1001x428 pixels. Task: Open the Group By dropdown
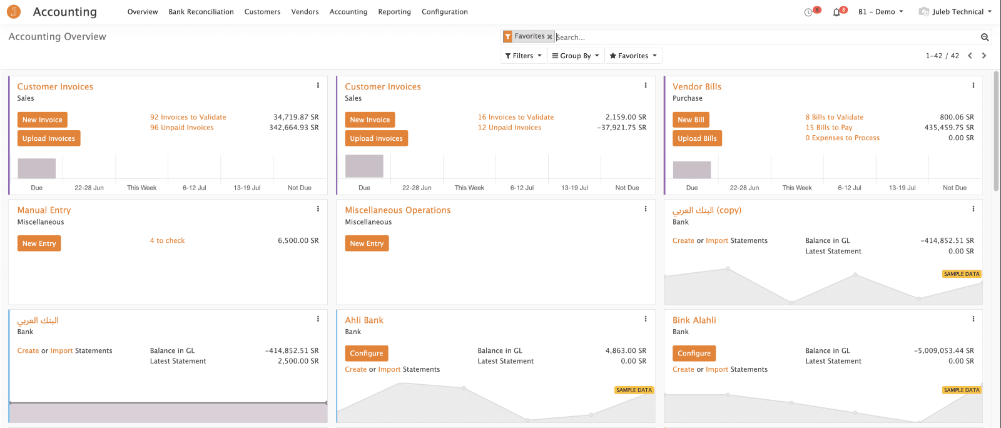tap(576, 56)
